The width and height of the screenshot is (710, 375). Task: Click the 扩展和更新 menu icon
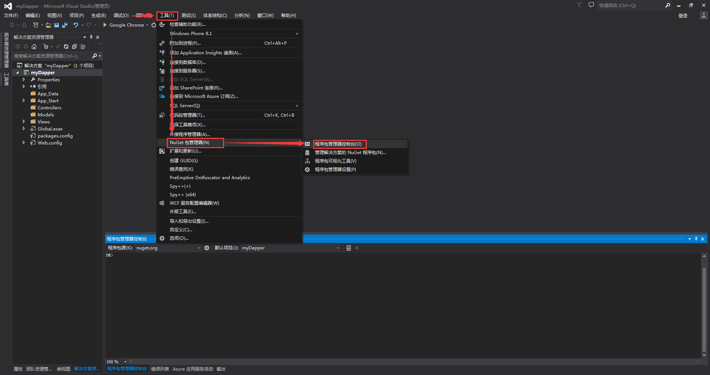click(x=162, y=151)
